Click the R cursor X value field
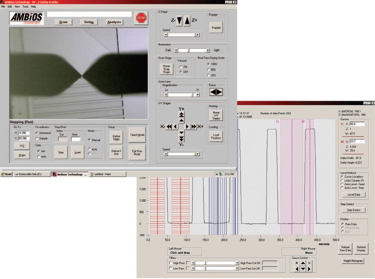375x279 pixels. (x=357, y=124)
